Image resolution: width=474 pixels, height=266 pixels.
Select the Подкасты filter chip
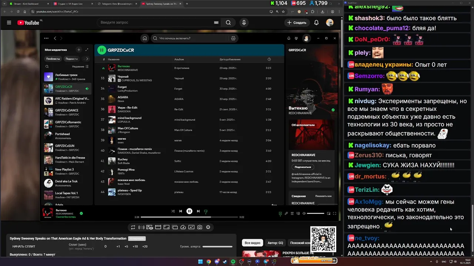pos(71,59)
